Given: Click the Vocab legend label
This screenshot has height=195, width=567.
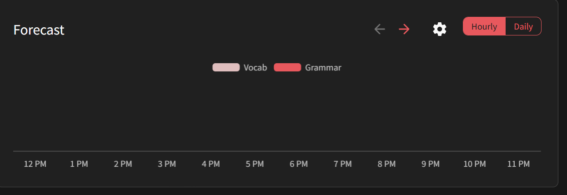Looking at the screenshot, I should [255, 68].
